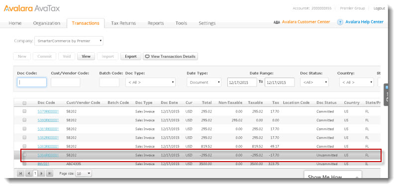Tick the select-all checkbox in table header
Image resolution: width=398 pixels, height=188 pixels.
[x=24, y=103]
